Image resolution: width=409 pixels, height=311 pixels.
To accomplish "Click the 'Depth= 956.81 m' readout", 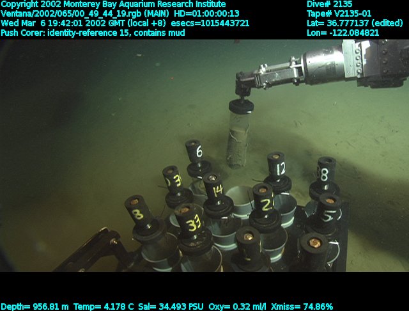I will click(x=35, y=307).
